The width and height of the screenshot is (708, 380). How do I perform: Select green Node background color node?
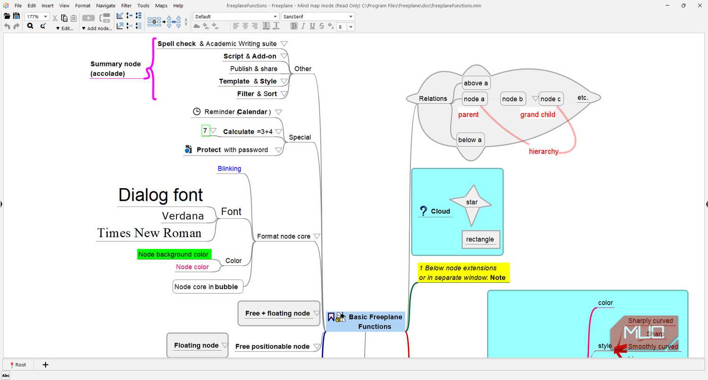(174, 254)
